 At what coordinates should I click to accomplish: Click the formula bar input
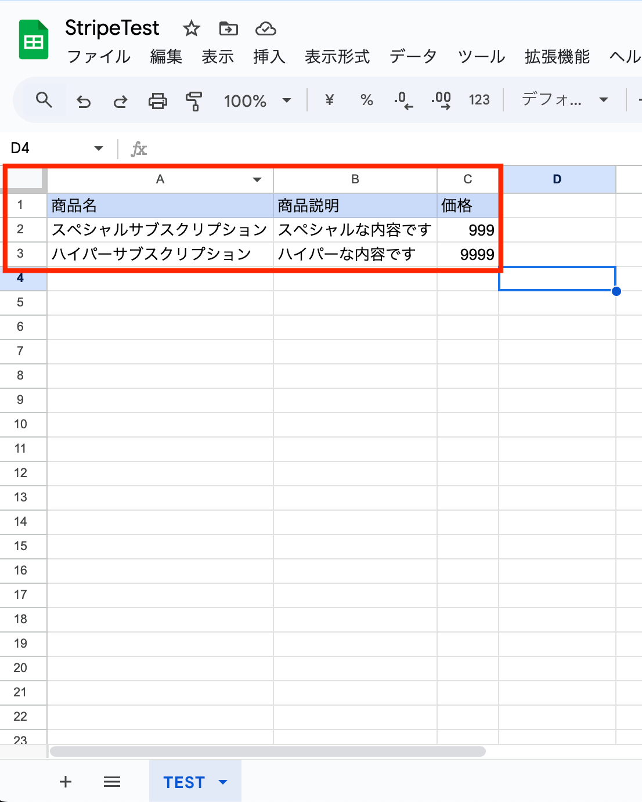click(395, 149)
